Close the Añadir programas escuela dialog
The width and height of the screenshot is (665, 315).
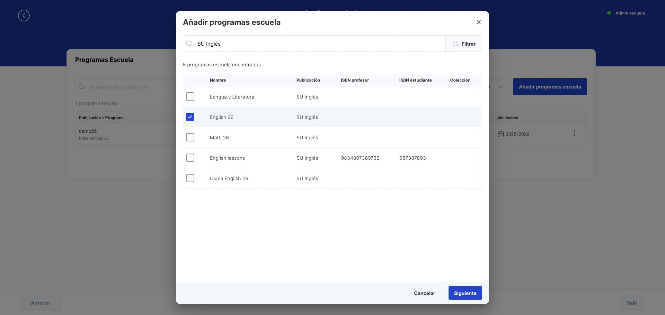478,22
